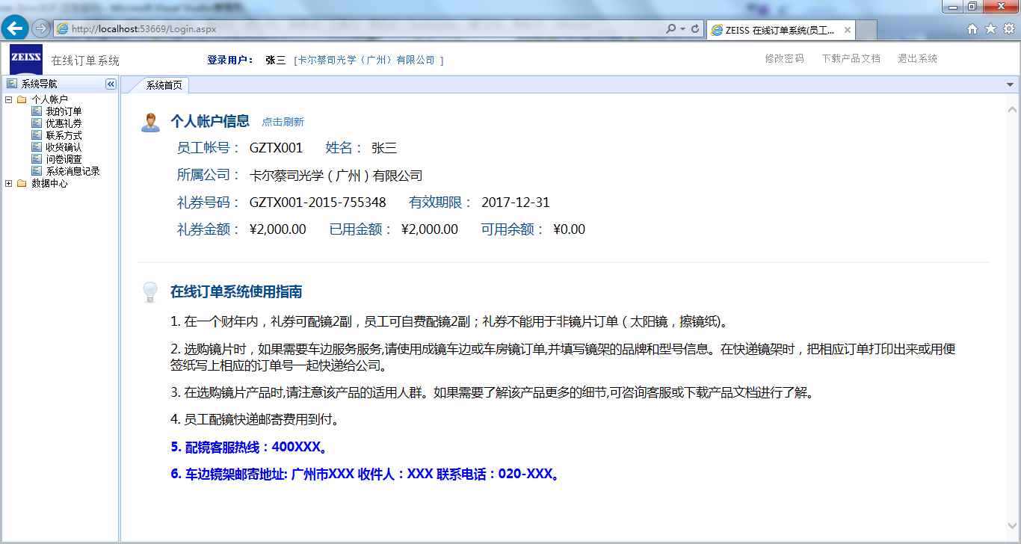This screenshot has height=544, width=1021.
Task: Click the scrollbar up arrow
Action: pos(1013,109)
